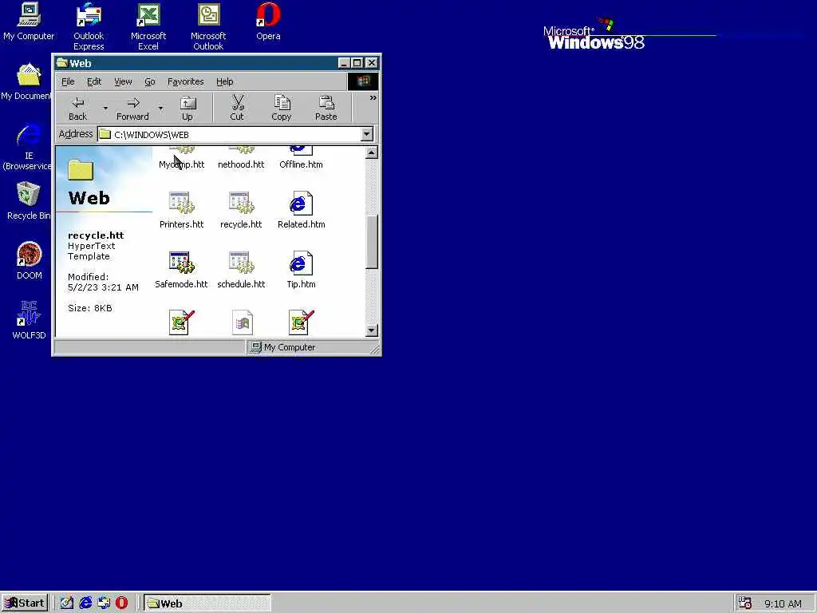Open the Go menu

pyautogui.click(x=149, y=82)
